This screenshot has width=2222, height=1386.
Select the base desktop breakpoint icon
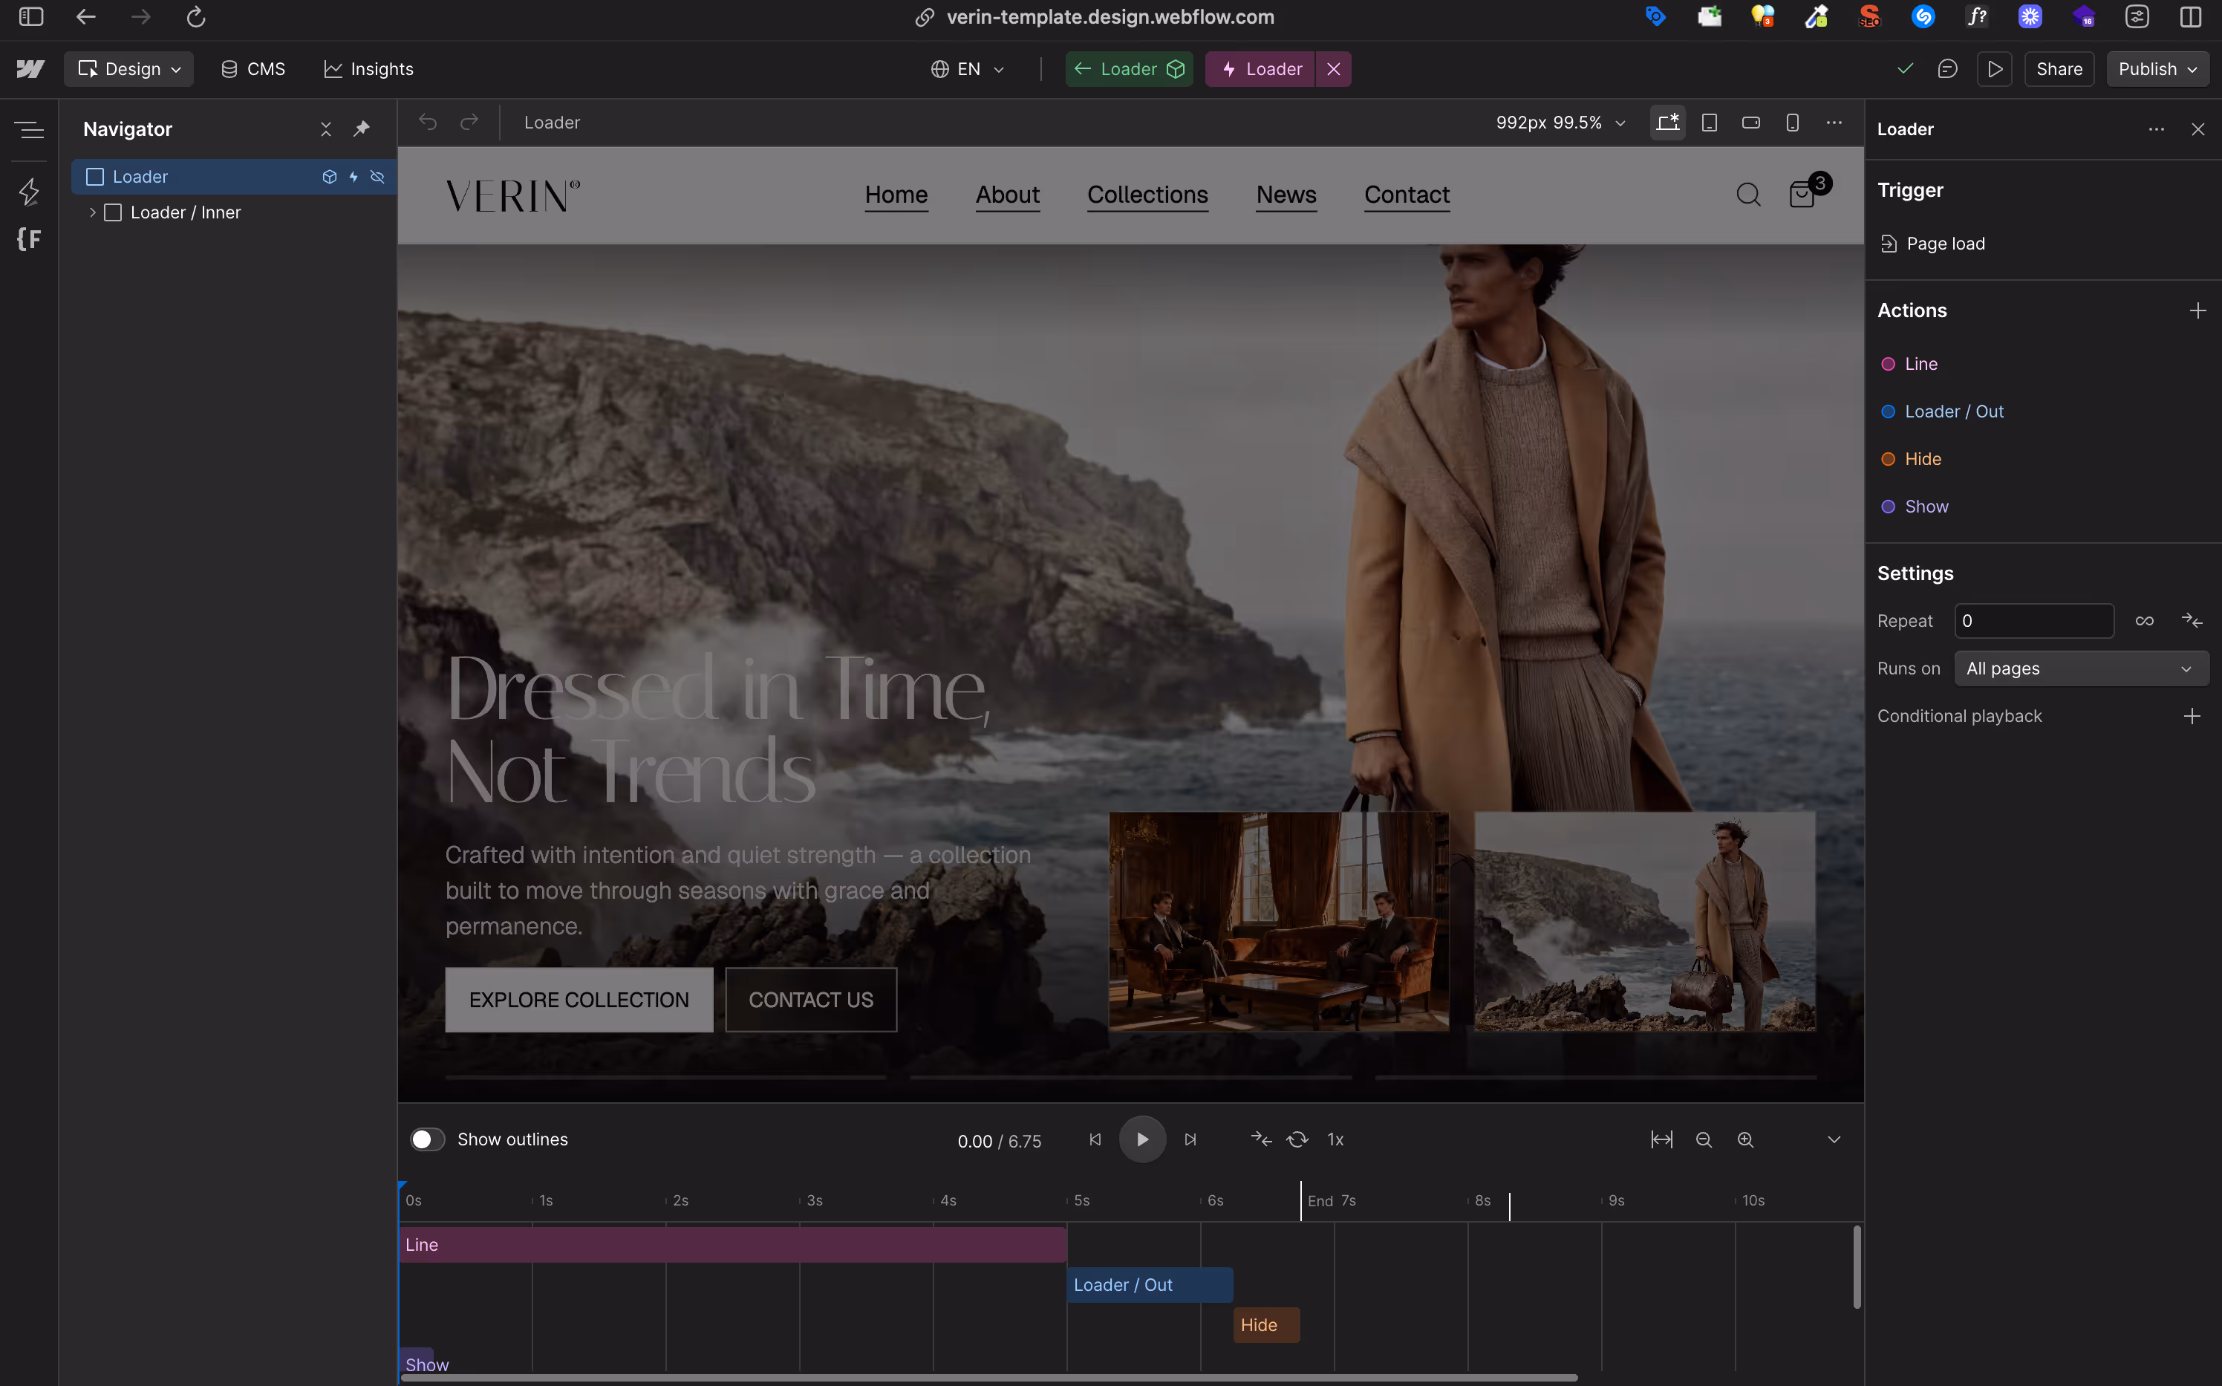click(1668, 122)
